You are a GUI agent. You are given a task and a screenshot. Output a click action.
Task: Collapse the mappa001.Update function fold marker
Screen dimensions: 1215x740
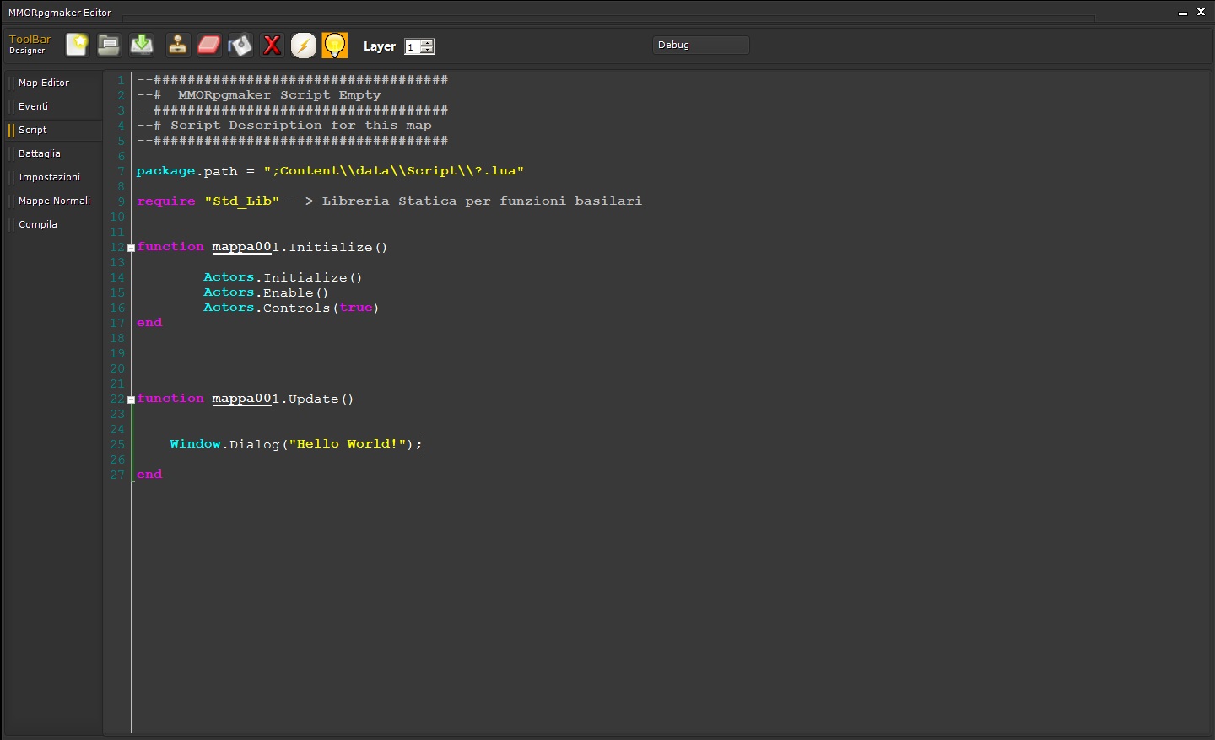point(132,399)
